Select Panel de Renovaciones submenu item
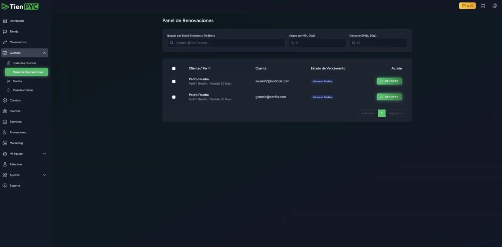The height and width of the screenshot is (247, 502). 26,72
